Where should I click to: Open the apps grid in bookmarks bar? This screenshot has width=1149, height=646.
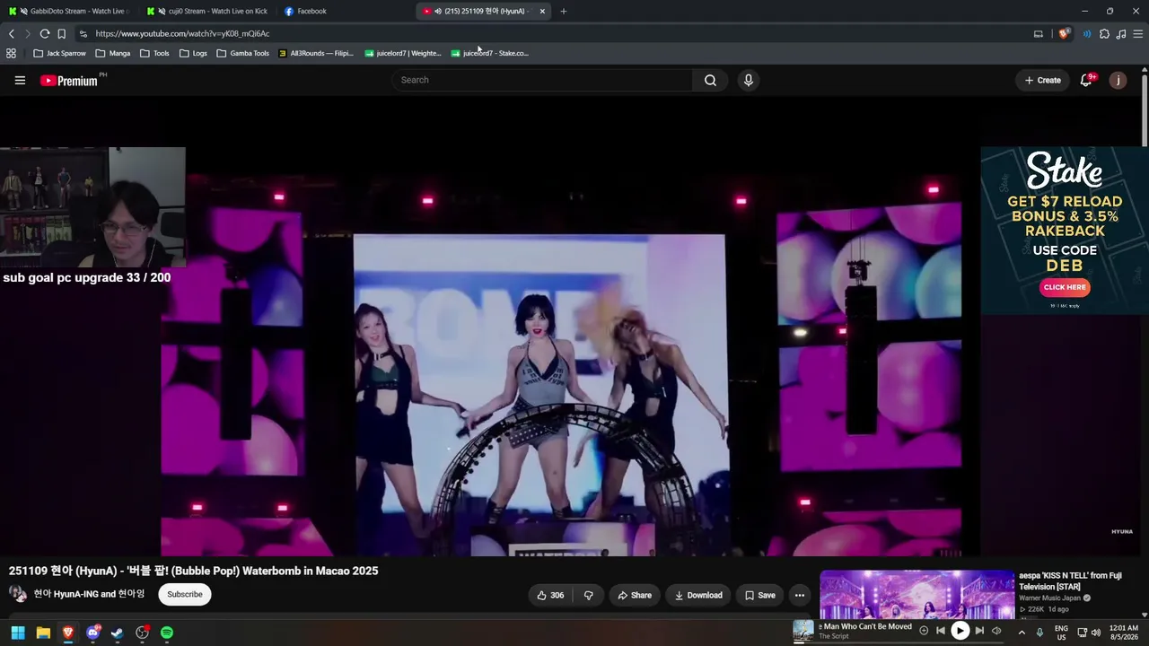click(11, 53)
